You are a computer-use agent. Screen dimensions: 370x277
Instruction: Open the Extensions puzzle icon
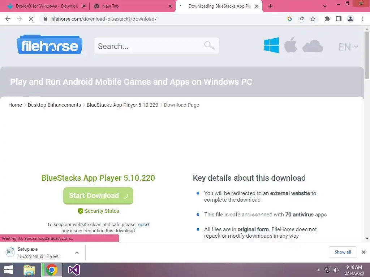tap(327, 19)
